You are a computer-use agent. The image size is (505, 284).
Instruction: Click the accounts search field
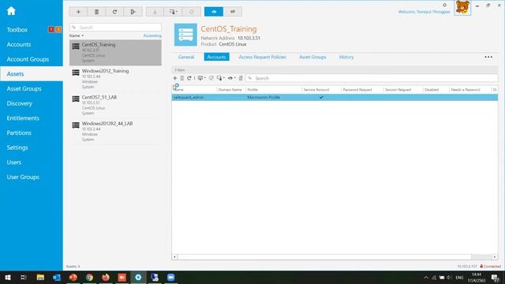click(372, 78)
